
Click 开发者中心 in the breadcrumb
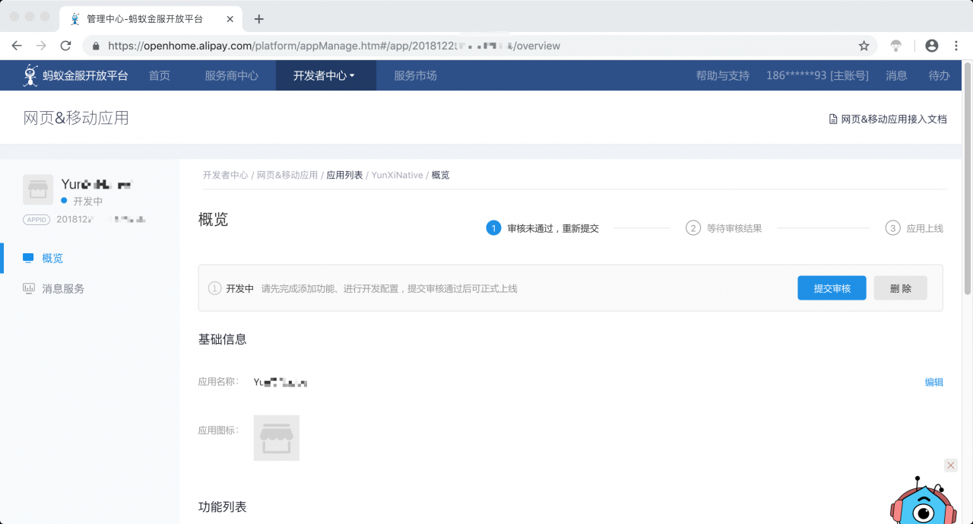(x=226, y=175)
